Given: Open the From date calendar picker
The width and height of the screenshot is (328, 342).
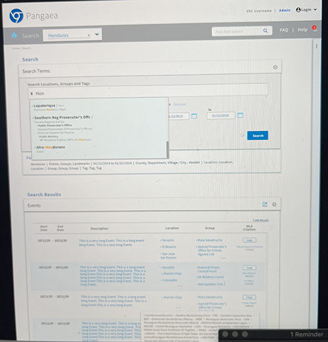Looking at the screenshot, I should [194, 116].
